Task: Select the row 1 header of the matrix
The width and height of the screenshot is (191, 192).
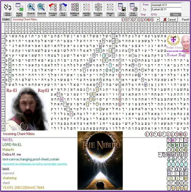Action: pyautogui.click(x=3, y=36)
